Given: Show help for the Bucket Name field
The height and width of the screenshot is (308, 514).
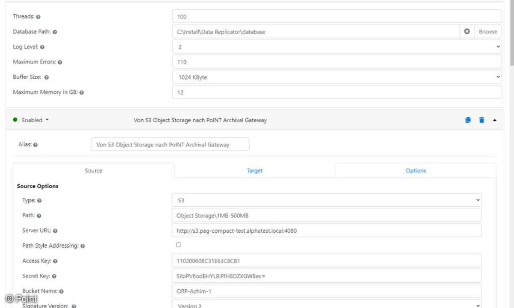Looking at the screenshot, I should (x=61, y=291).
